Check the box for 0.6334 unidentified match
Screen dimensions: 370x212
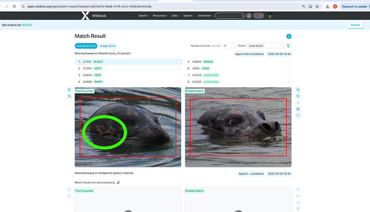tap(288, 75)
